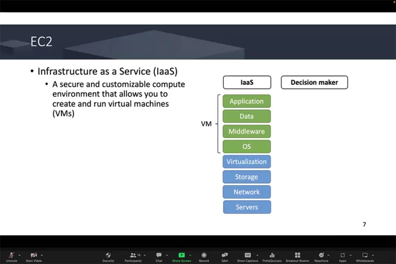Click the 'A secure and customizable compute' text
The width and height of the screenshot is (396, 264).
click(119, 84)
